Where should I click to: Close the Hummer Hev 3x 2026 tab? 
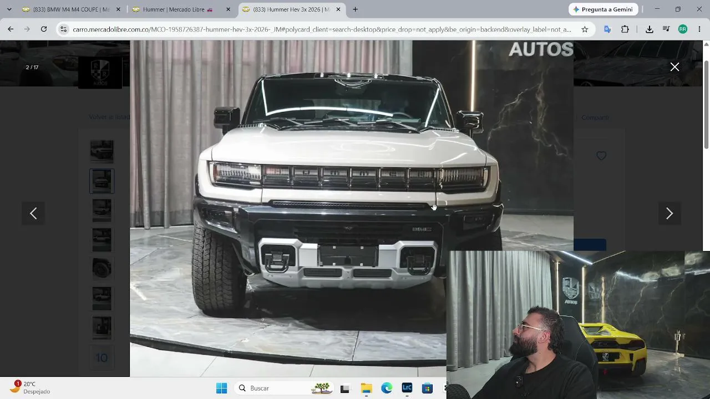click(338, 9)
